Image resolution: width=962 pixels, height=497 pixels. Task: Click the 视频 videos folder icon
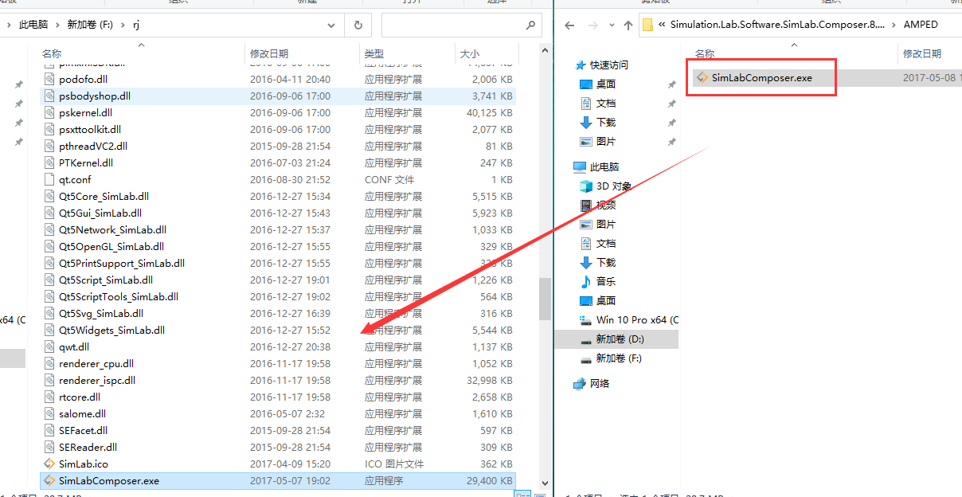[x=586, y=205]
